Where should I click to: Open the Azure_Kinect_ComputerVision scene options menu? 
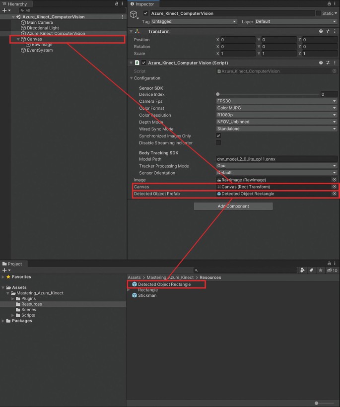click(123, 17)
